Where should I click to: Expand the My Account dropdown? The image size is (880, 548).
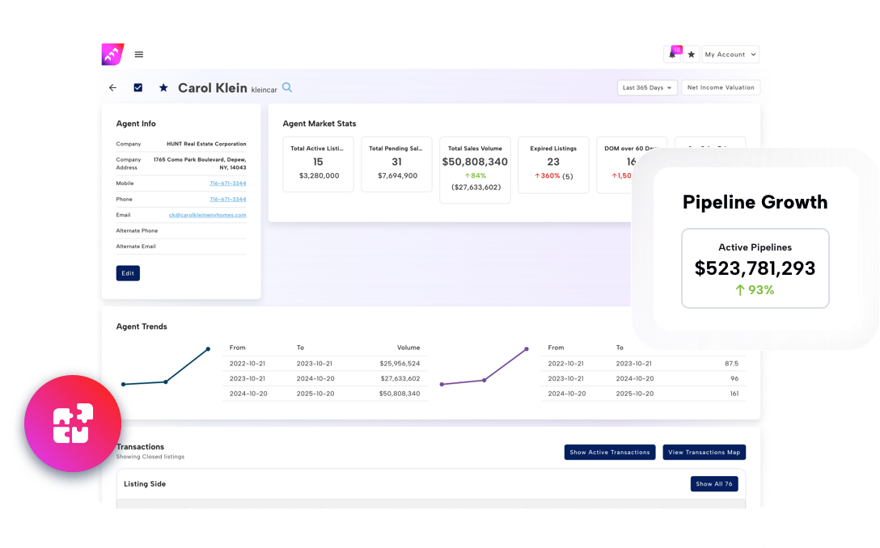tap(730, 54)
